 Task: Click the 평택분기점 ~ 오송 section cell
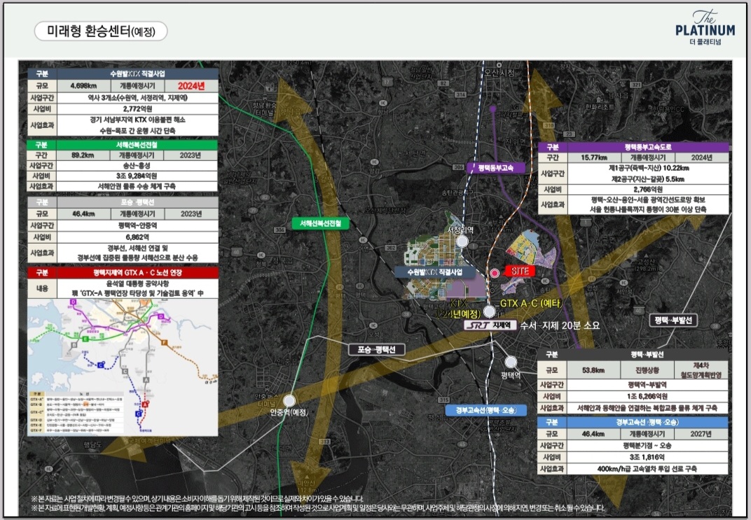tap(647, 445)
